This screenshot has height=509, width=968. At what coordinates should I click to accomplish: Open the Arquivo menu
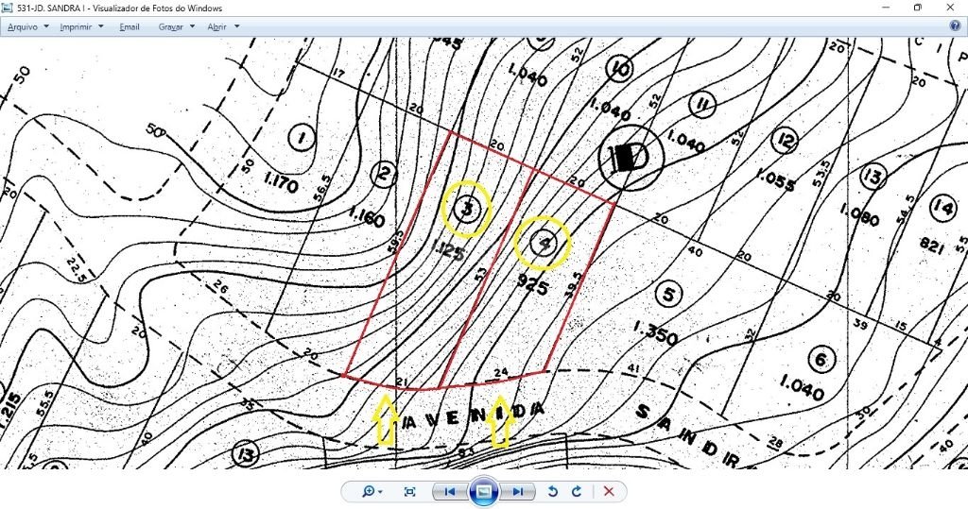coord(27,26)
